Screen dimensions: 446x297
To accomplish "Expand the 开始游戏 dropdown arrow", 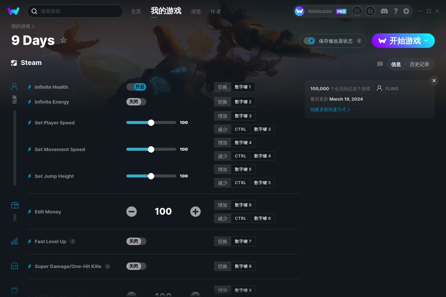I will (x=426, y=40).
